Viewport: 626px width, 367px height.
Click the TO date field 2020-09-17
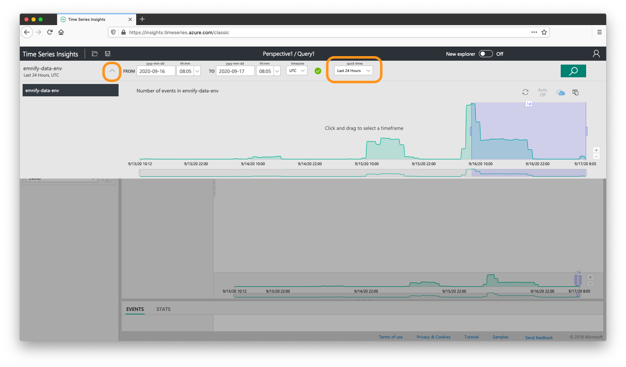point(235,71)
